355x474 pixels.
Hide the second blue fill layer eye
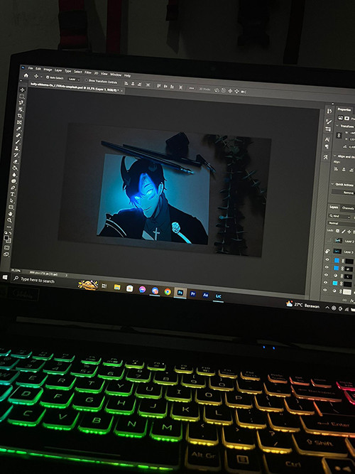tap(327, 267)
